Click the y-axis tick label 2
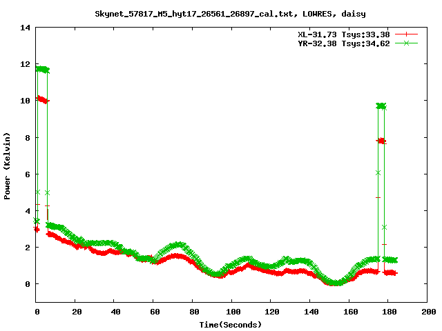 [28, 248]
